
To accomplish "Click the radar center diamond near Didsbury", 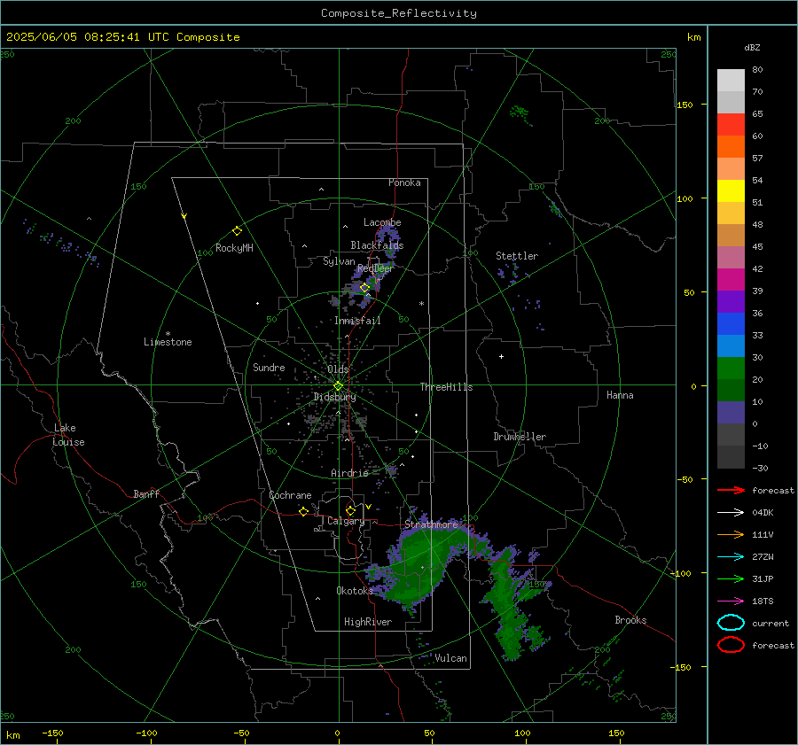I will [338, 386].
